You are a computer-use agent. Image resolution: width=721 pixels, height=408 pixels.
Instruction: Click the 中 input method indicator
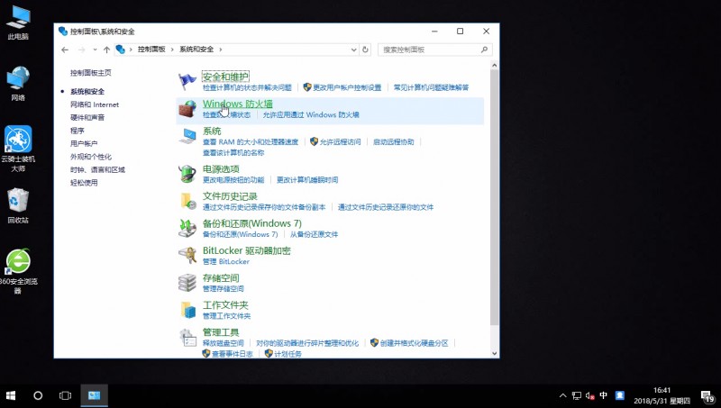[x=603, y=395]
